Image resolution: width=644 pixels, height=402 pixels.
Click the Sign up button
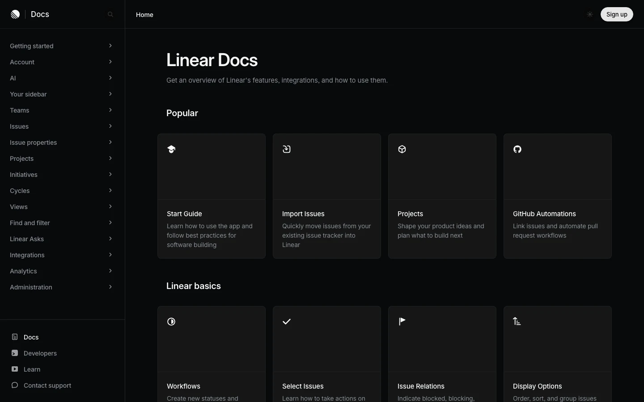[x=617, y=14]
